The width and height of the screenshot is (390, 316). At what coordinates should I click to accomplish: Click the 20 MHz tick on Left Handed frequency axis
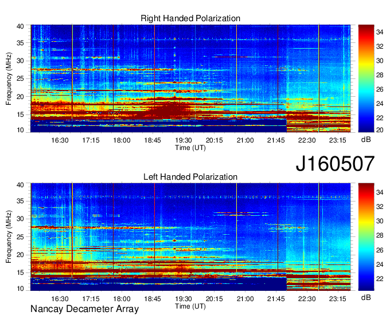point(20,255)
